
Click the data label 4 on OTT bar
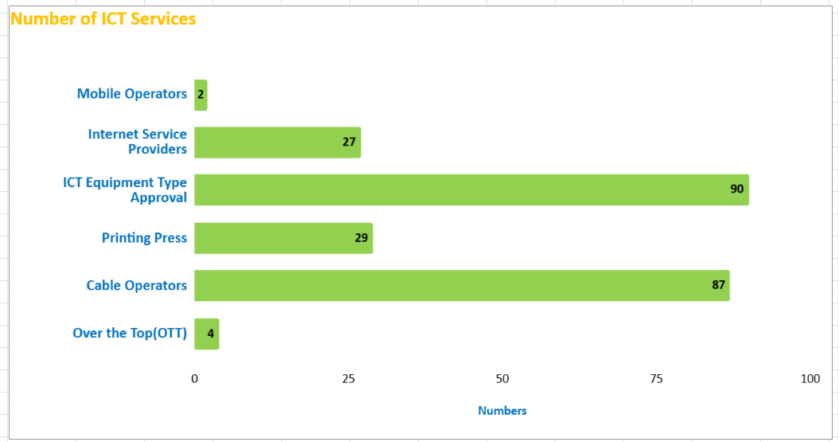tap(210, 334)
